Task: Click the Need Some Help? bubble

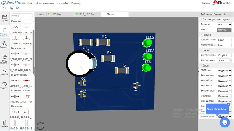Action: point(217,109)
